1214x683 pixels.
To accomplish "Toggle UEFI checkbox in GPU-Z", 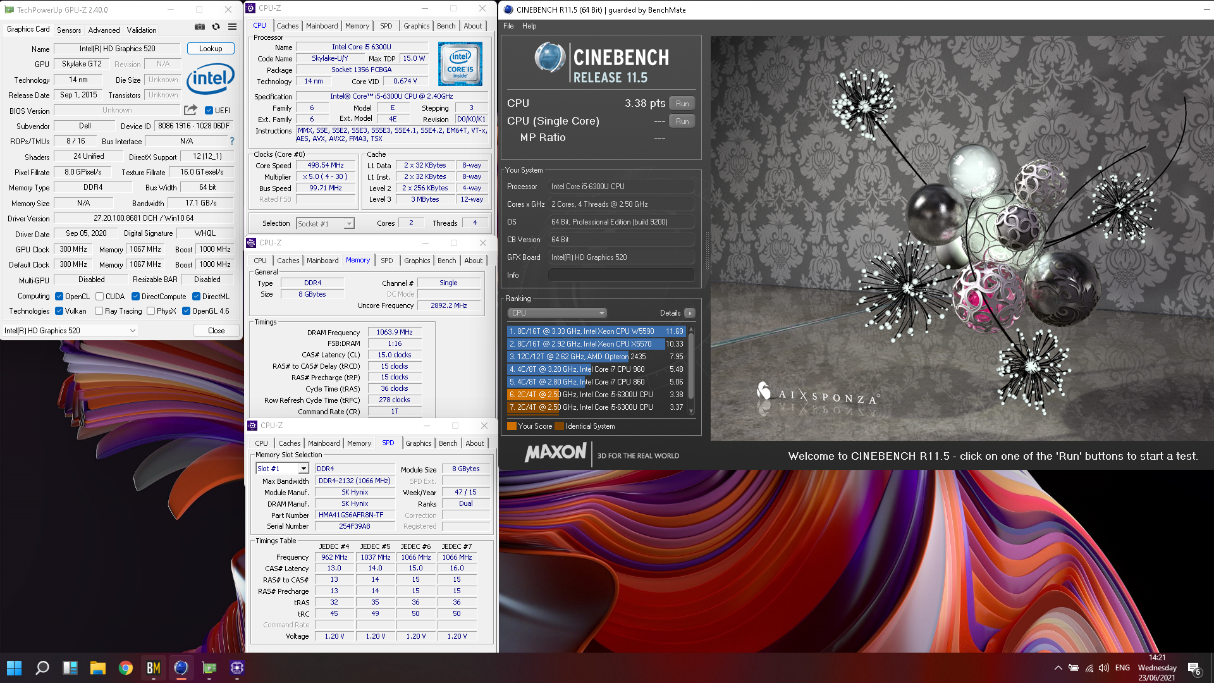I will (x=209, y=111).
